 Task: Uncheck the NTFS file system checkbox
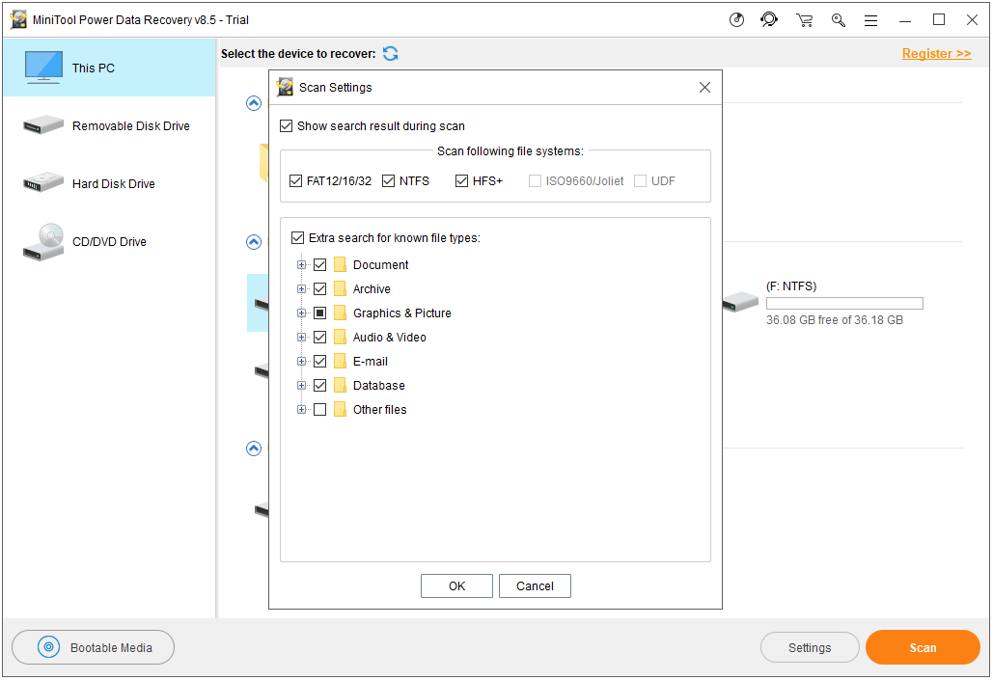[388, 181]
